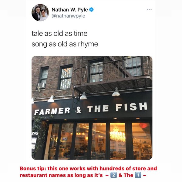The height and width of the screenshot is (182, 182).
Task: Click the red lantern in the right window
Action: (x=143, y=126)
